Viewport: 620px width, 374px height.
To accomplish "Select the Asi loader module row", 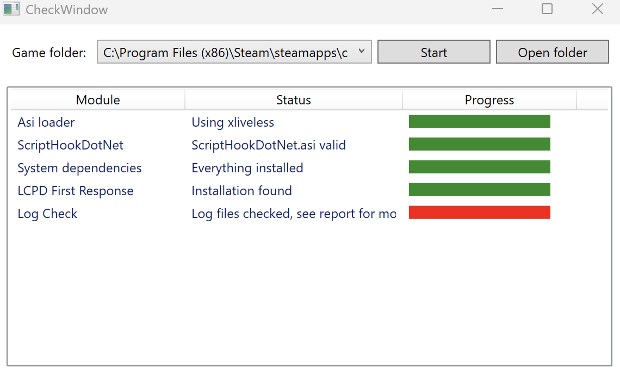I will pyautogui.click(x=46, y=122).
